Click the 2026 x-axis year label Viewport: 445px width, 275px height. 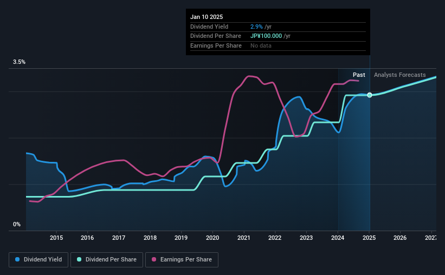click(x=400, y=238)
